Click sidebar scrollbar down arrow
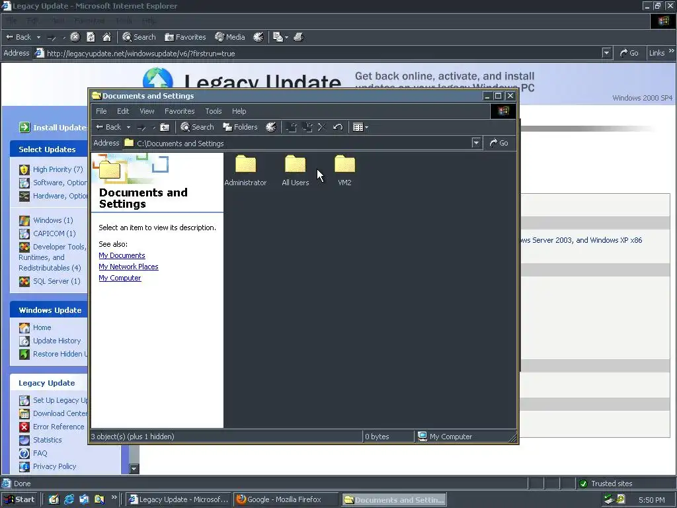 tap(134, 469)
